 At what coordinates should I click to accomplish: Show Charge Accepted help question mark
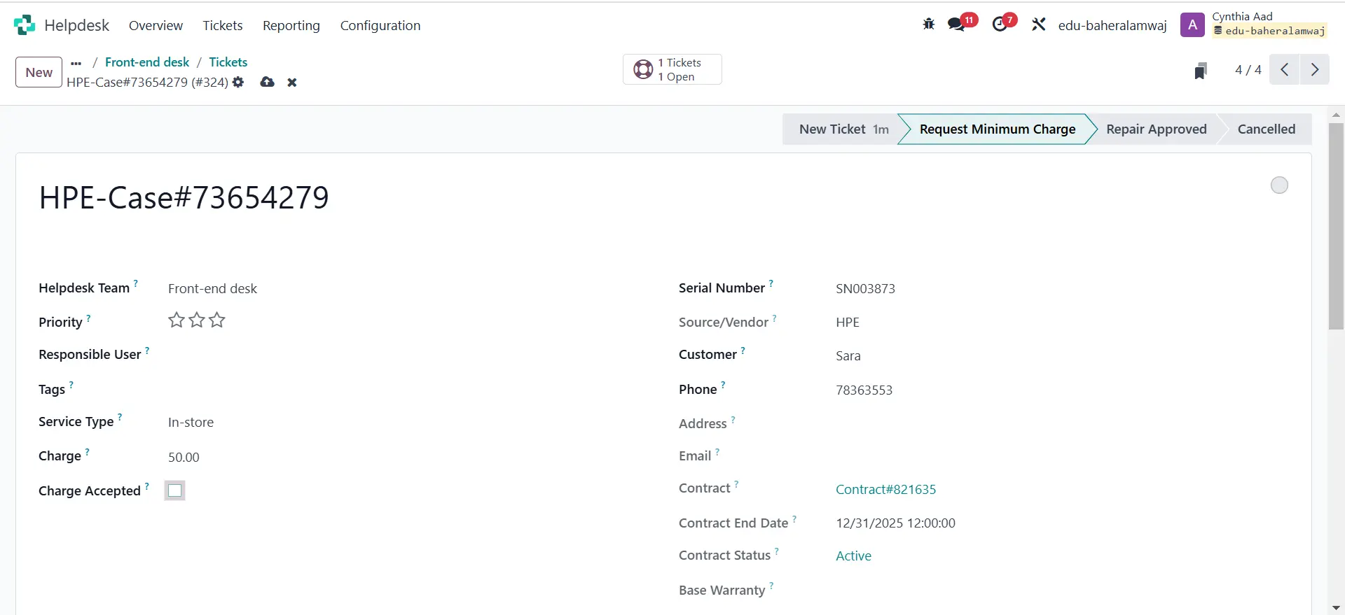147,486
